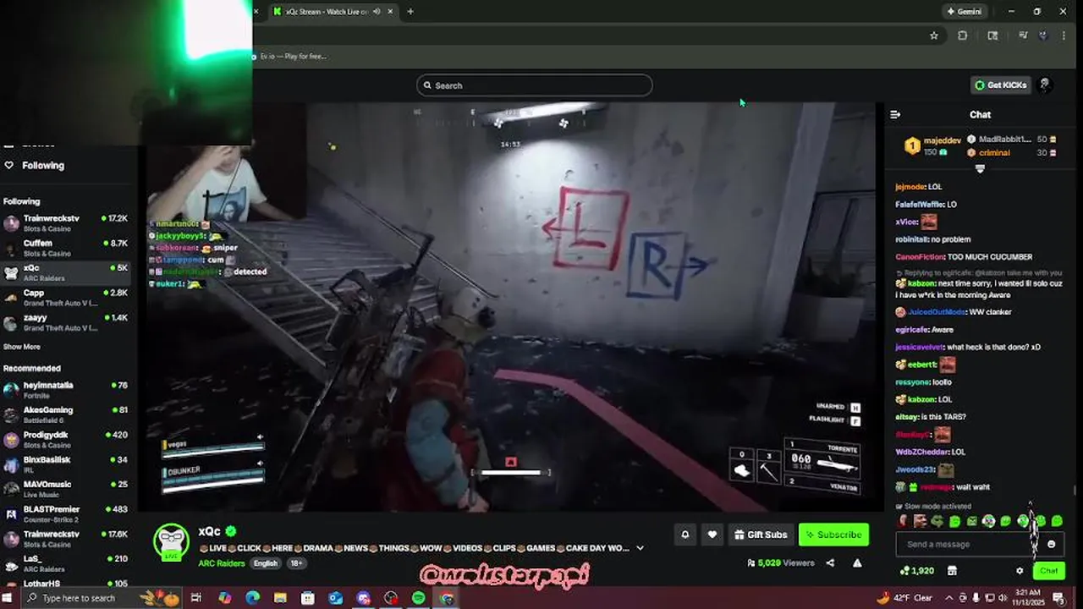Screen dimensions: 1083x609
Task: Click the Get KICKs button
Action: pyautogui.click(x=1001, y=85)
